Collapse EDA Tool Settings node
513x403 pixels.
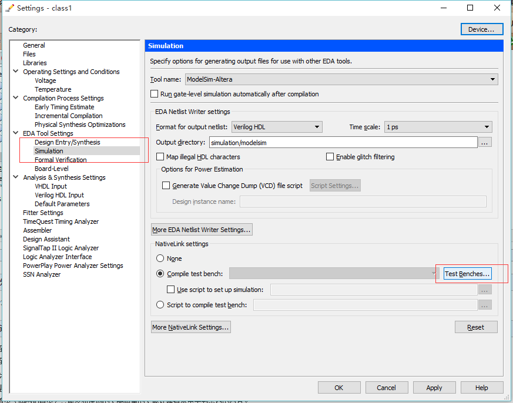point(16,133)
